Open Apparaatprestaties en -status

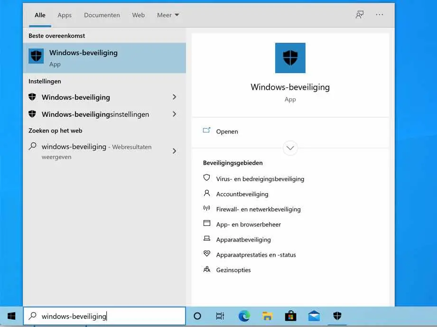(x=256, y=255)
